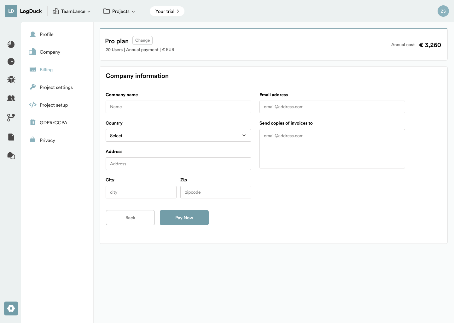
Task: Click the Your trial link
Action: coord(167,11)
